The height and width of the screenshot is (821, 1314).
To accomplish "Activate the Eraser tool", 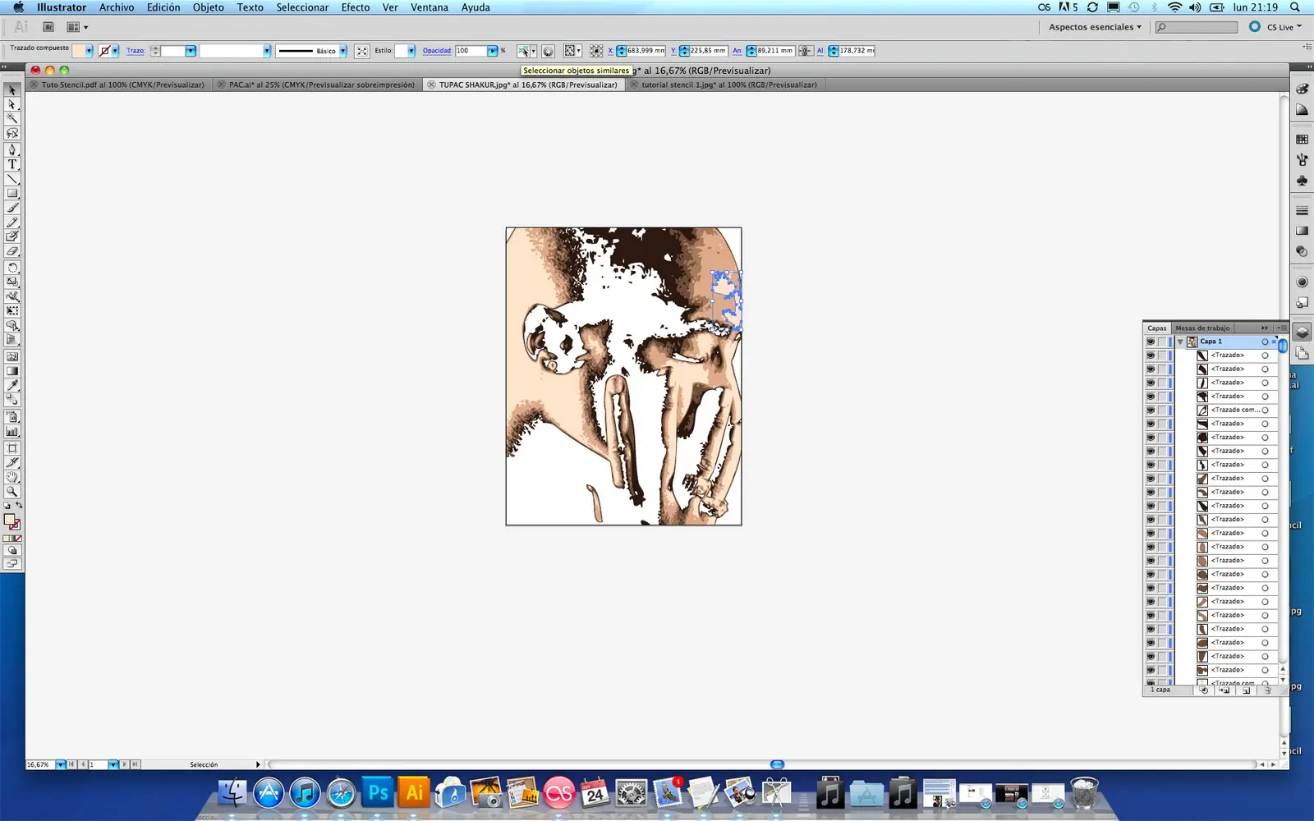I will tap(12, 251).
